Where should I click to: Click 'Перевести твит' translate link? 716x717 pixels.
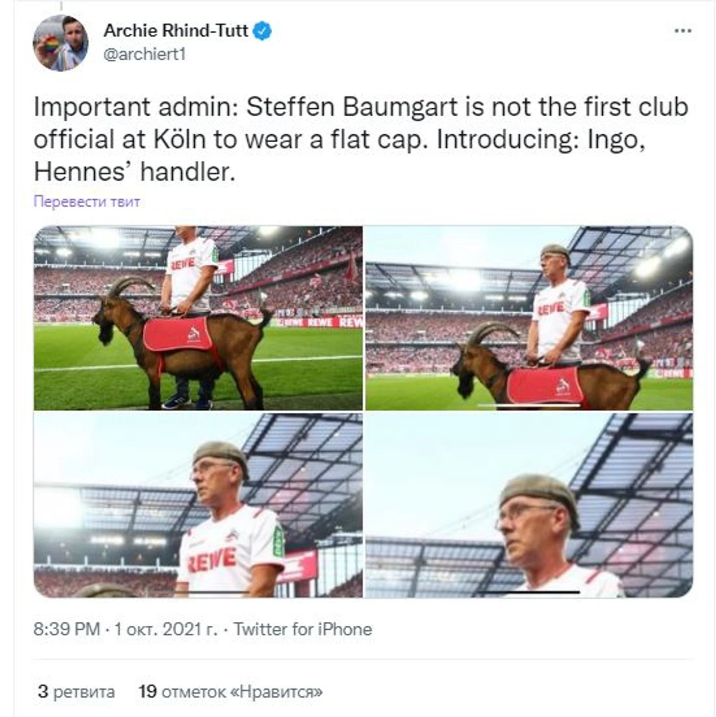click(87, 201)
